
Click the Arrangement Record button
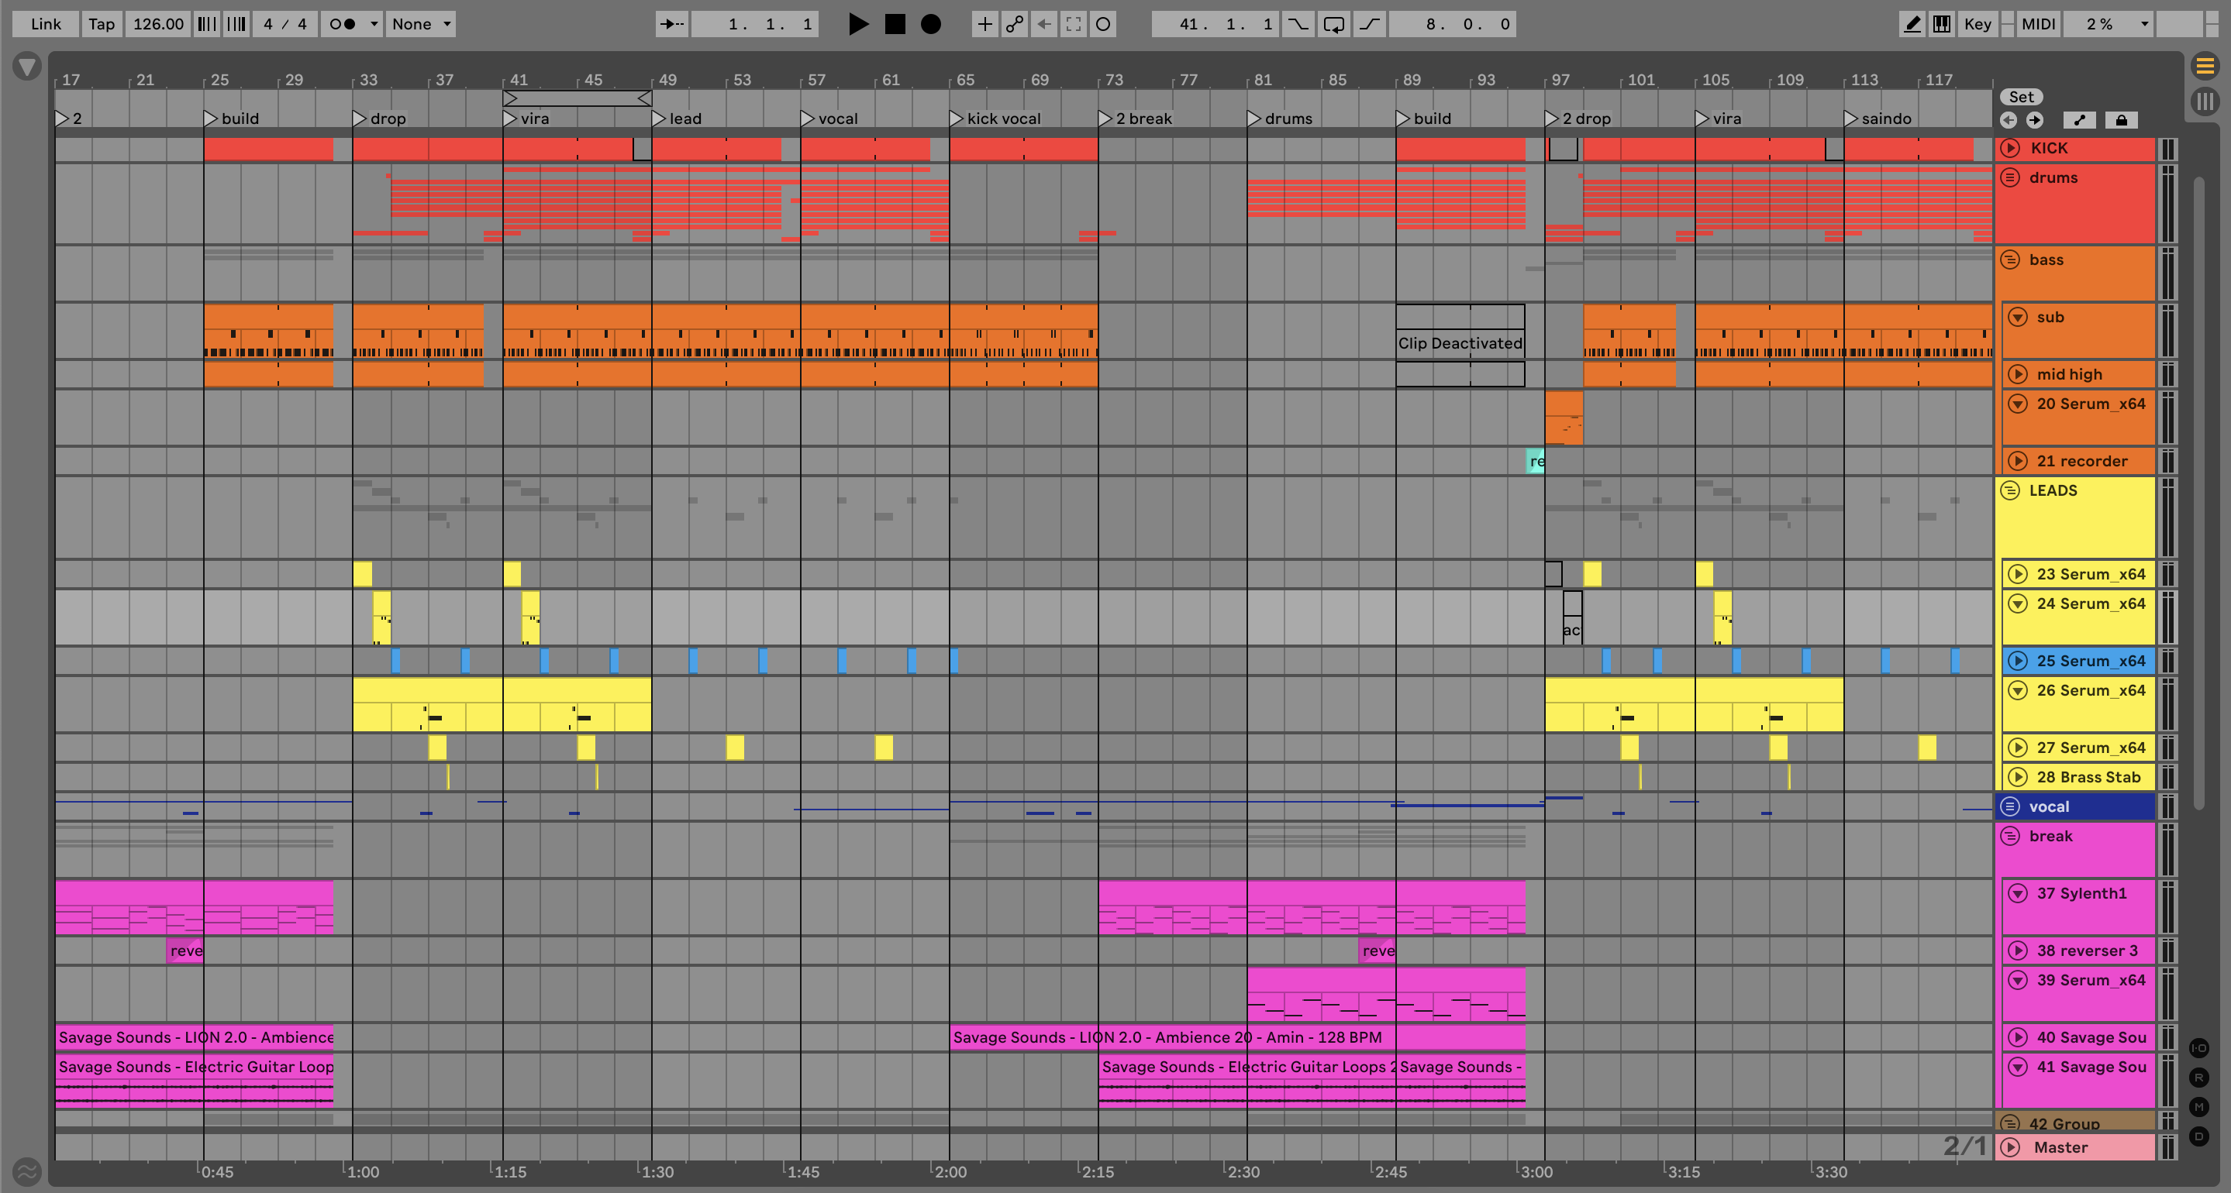tap(930, 24)
